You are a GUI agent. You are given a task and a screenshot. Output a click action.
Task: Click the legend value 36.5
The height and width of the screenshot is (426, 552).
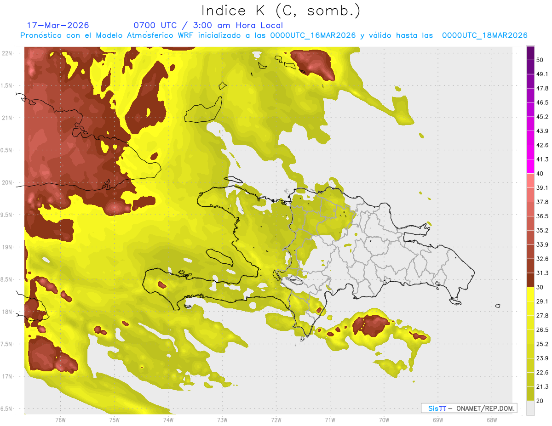click(542, 216)
